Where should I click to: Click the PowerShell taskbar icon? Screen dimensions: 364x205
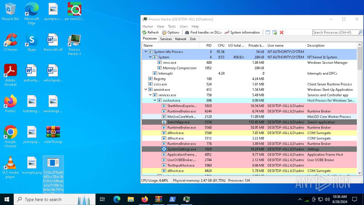(172, 199)
